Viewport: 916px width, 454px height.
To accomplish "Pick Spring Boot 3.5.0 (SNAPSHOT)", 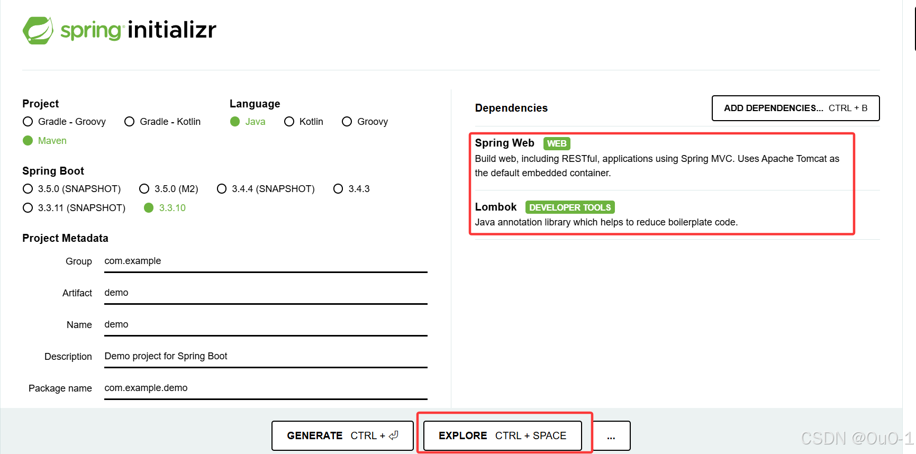I will pos(72,189).
